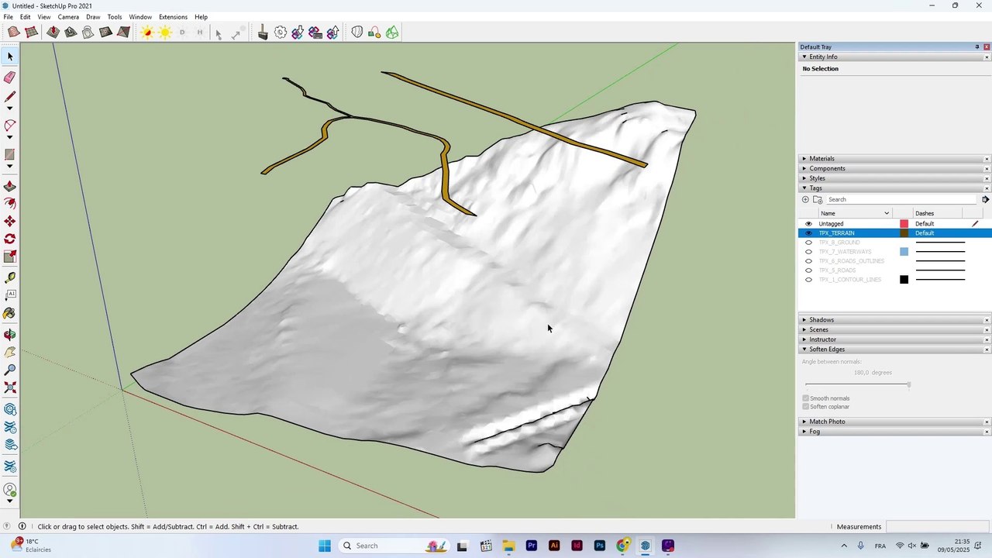Select the Offset tool
992x558 pixels.
(10, 204)
